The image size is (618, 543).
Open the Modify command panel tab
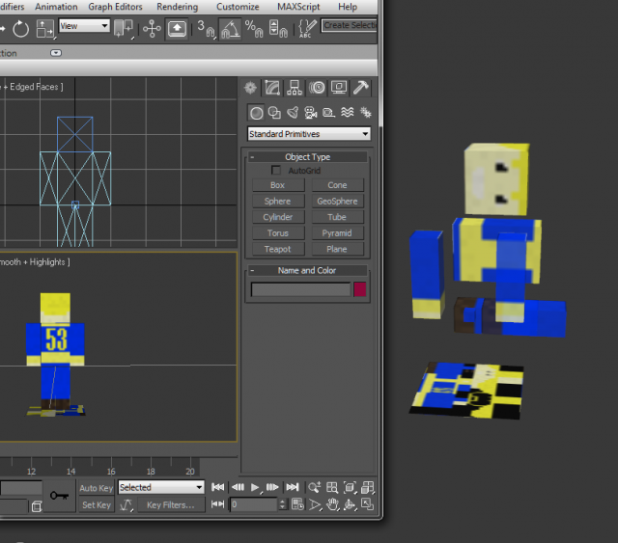pyautogui.click(x=272, y=88)
